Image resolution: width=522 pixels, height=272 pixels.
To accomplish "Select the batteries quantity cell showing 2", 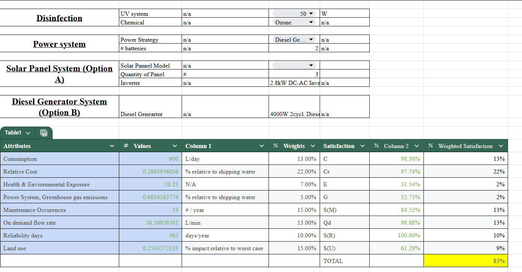I will 294,48.
